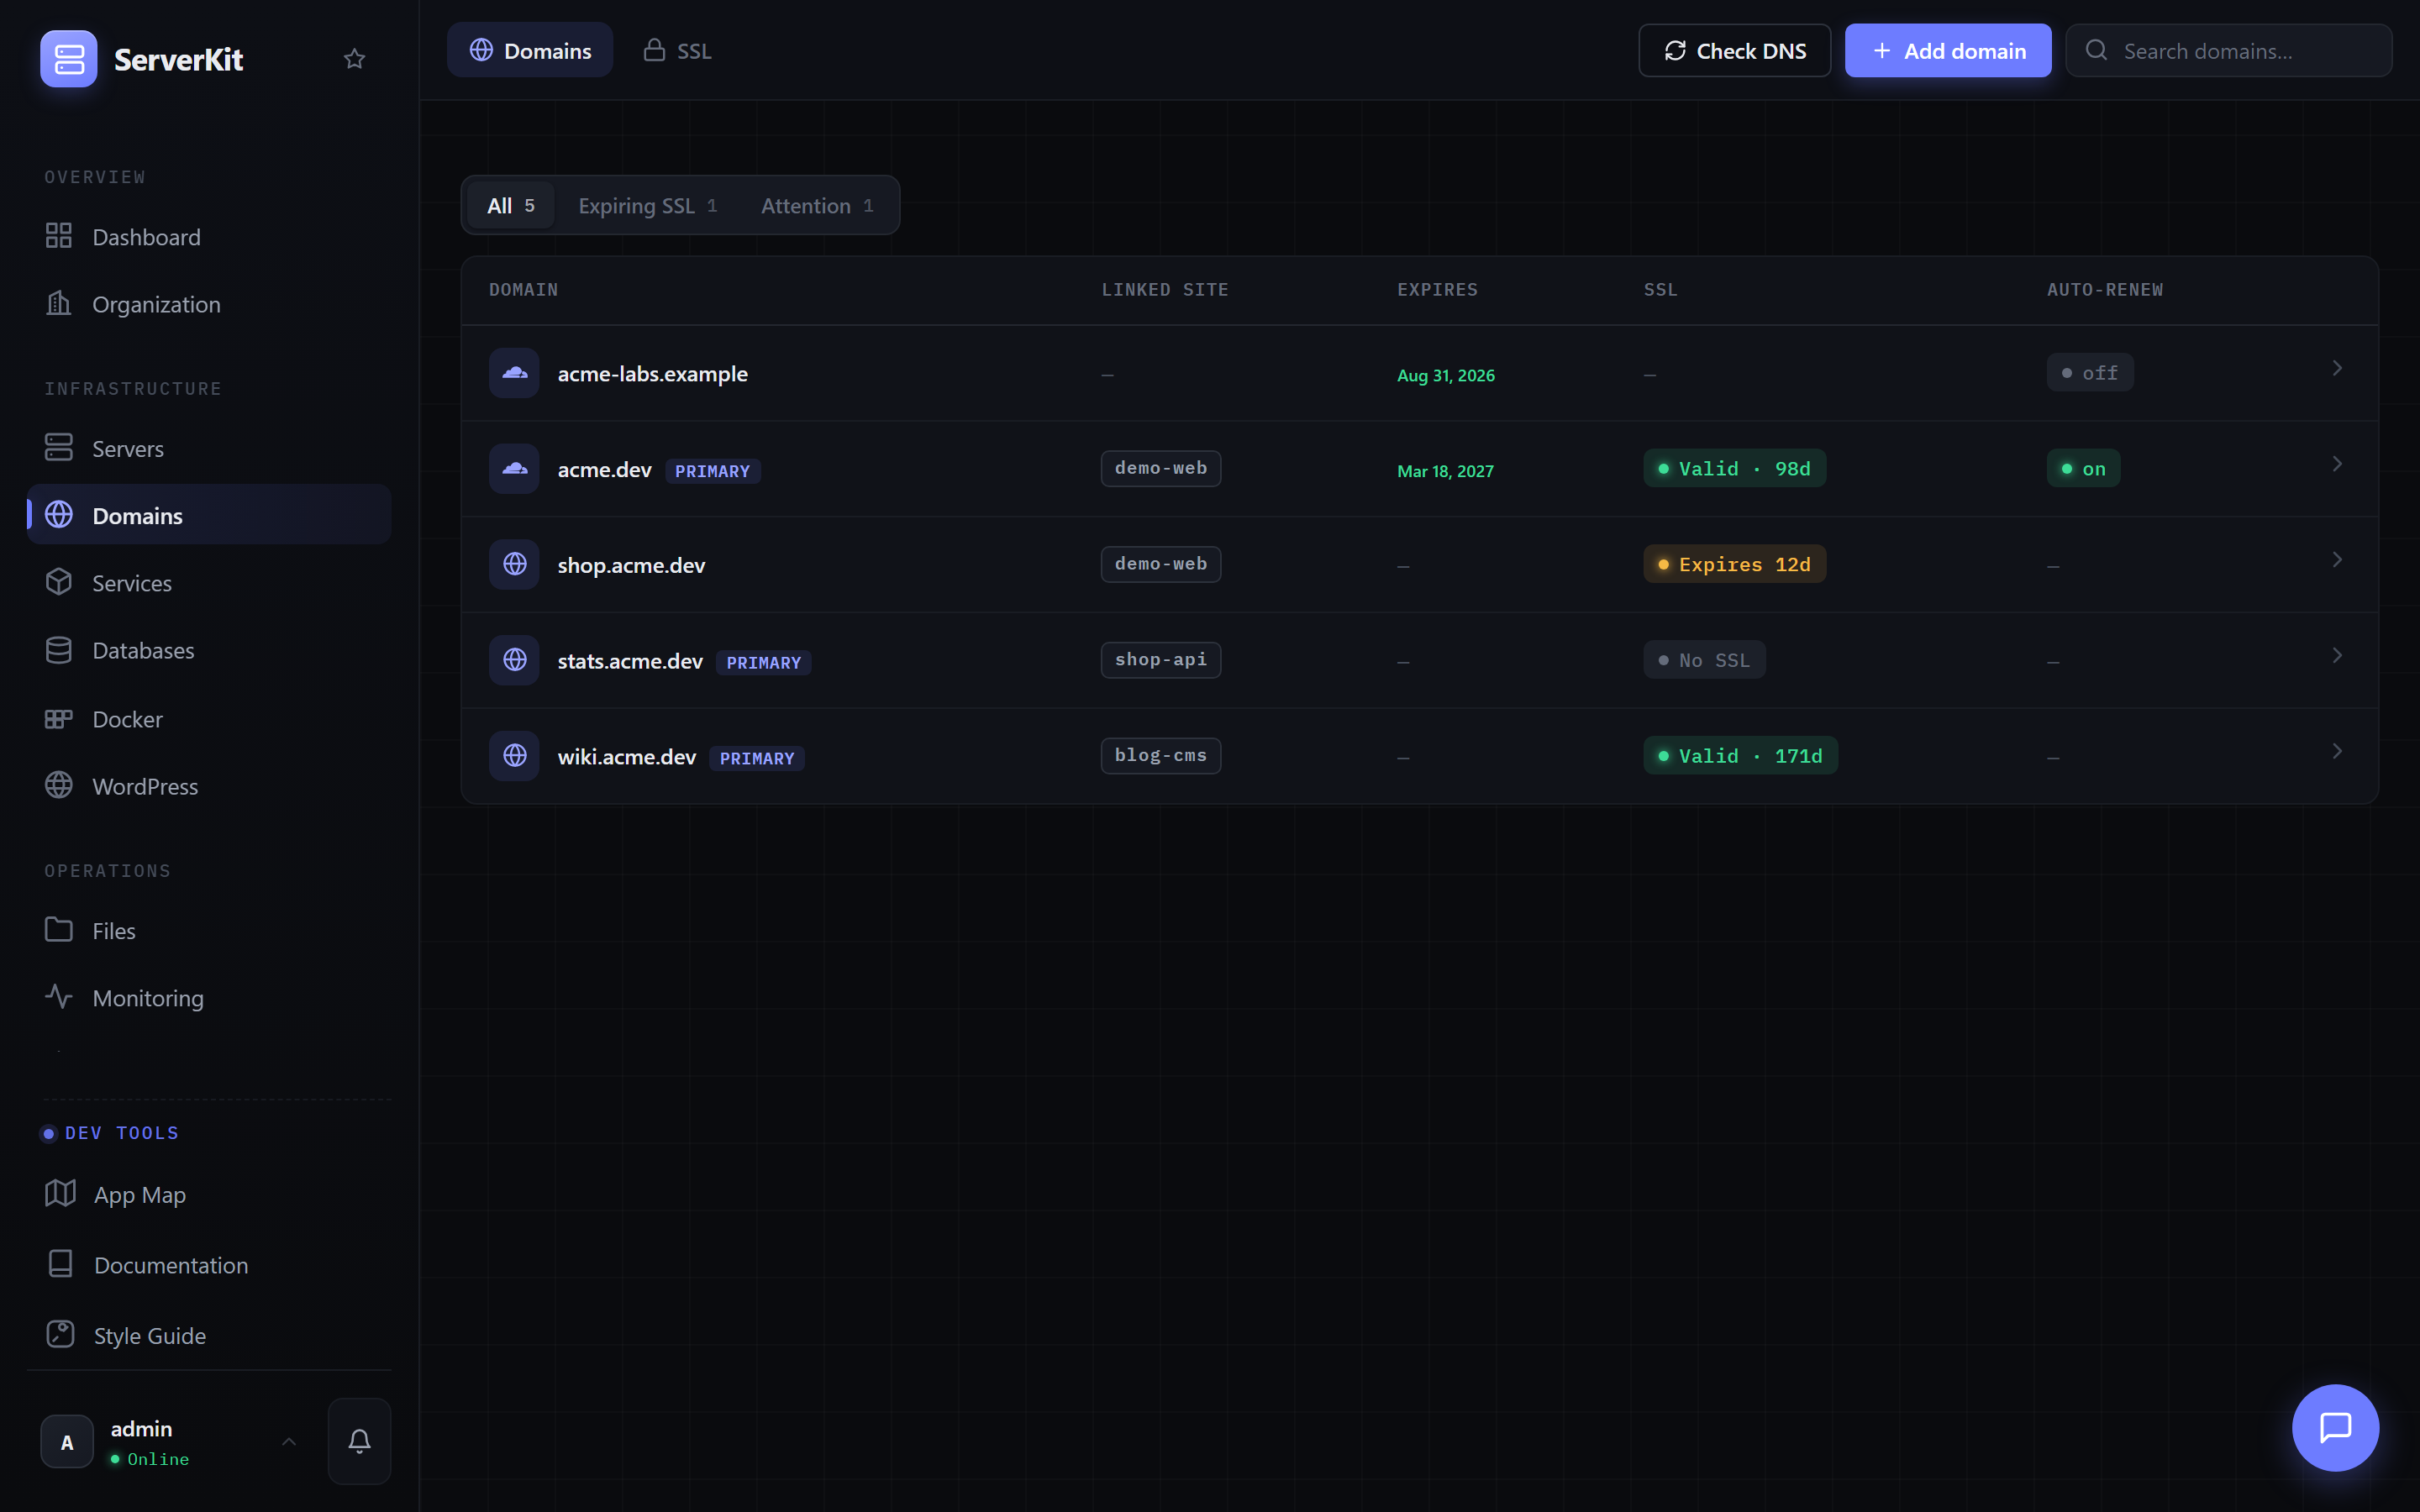
Task: Click the acme-labs.example domain name
Action: (653, 373)
